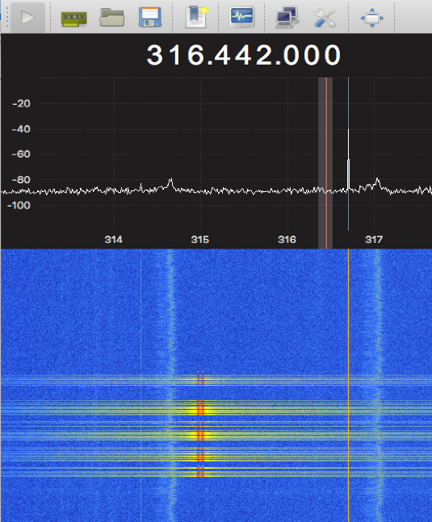This screenshot has width=432, height=522.
Task: Toggle remote control via networked computers icon
Action: point(287,18)
